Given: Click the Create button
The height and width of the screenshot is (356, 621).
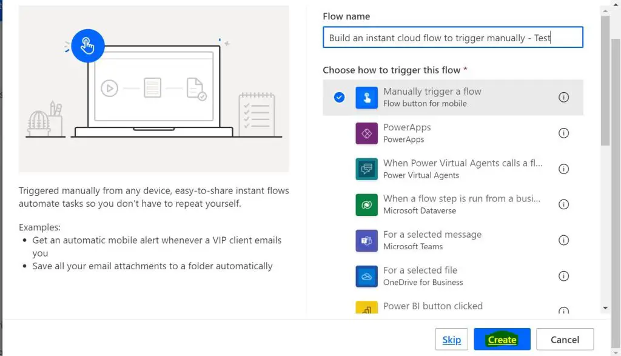Looking at the screenshot, I should (x=502, y=339).
